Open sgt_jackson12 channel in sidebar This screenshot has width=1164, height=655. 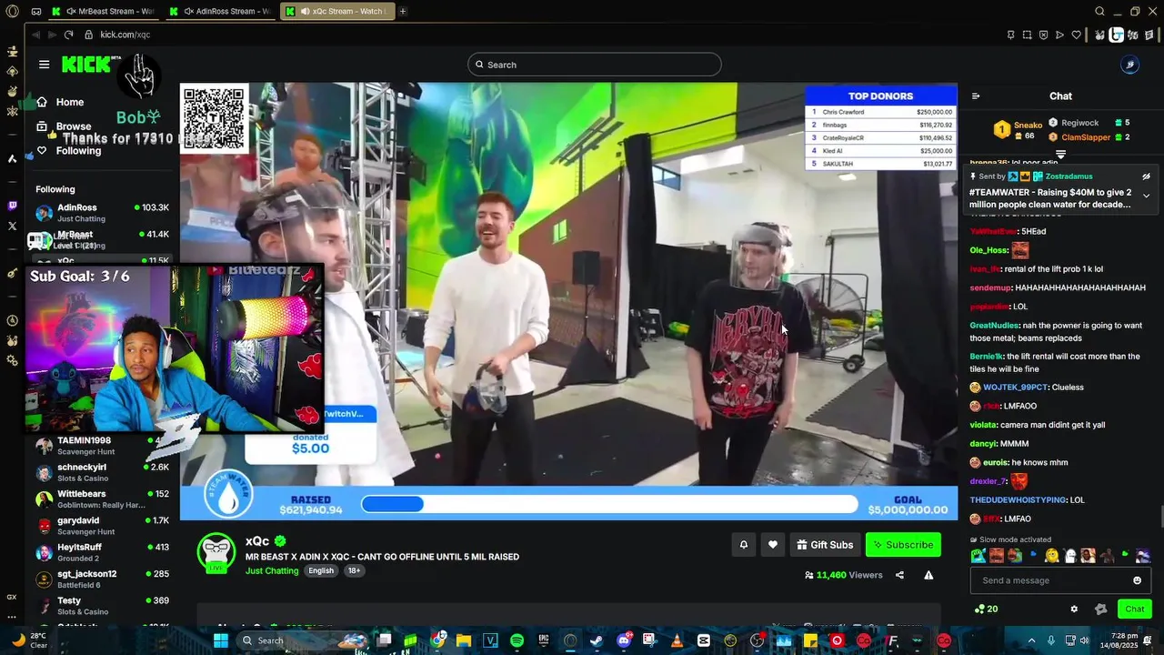[x=102, y=579]
